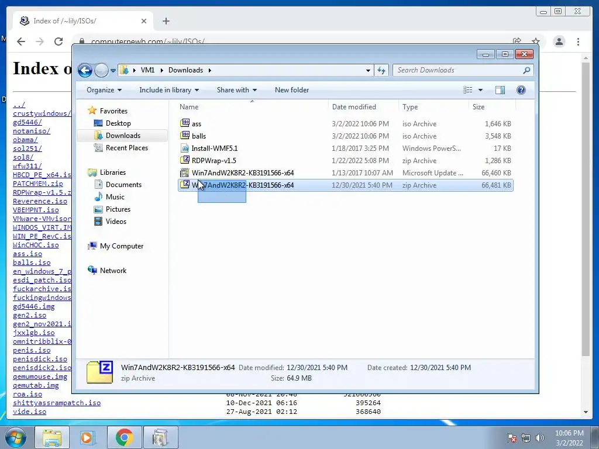
Task: Open Desktop in navigation pane
Action: pyautogui.click(x=118, y=123)
